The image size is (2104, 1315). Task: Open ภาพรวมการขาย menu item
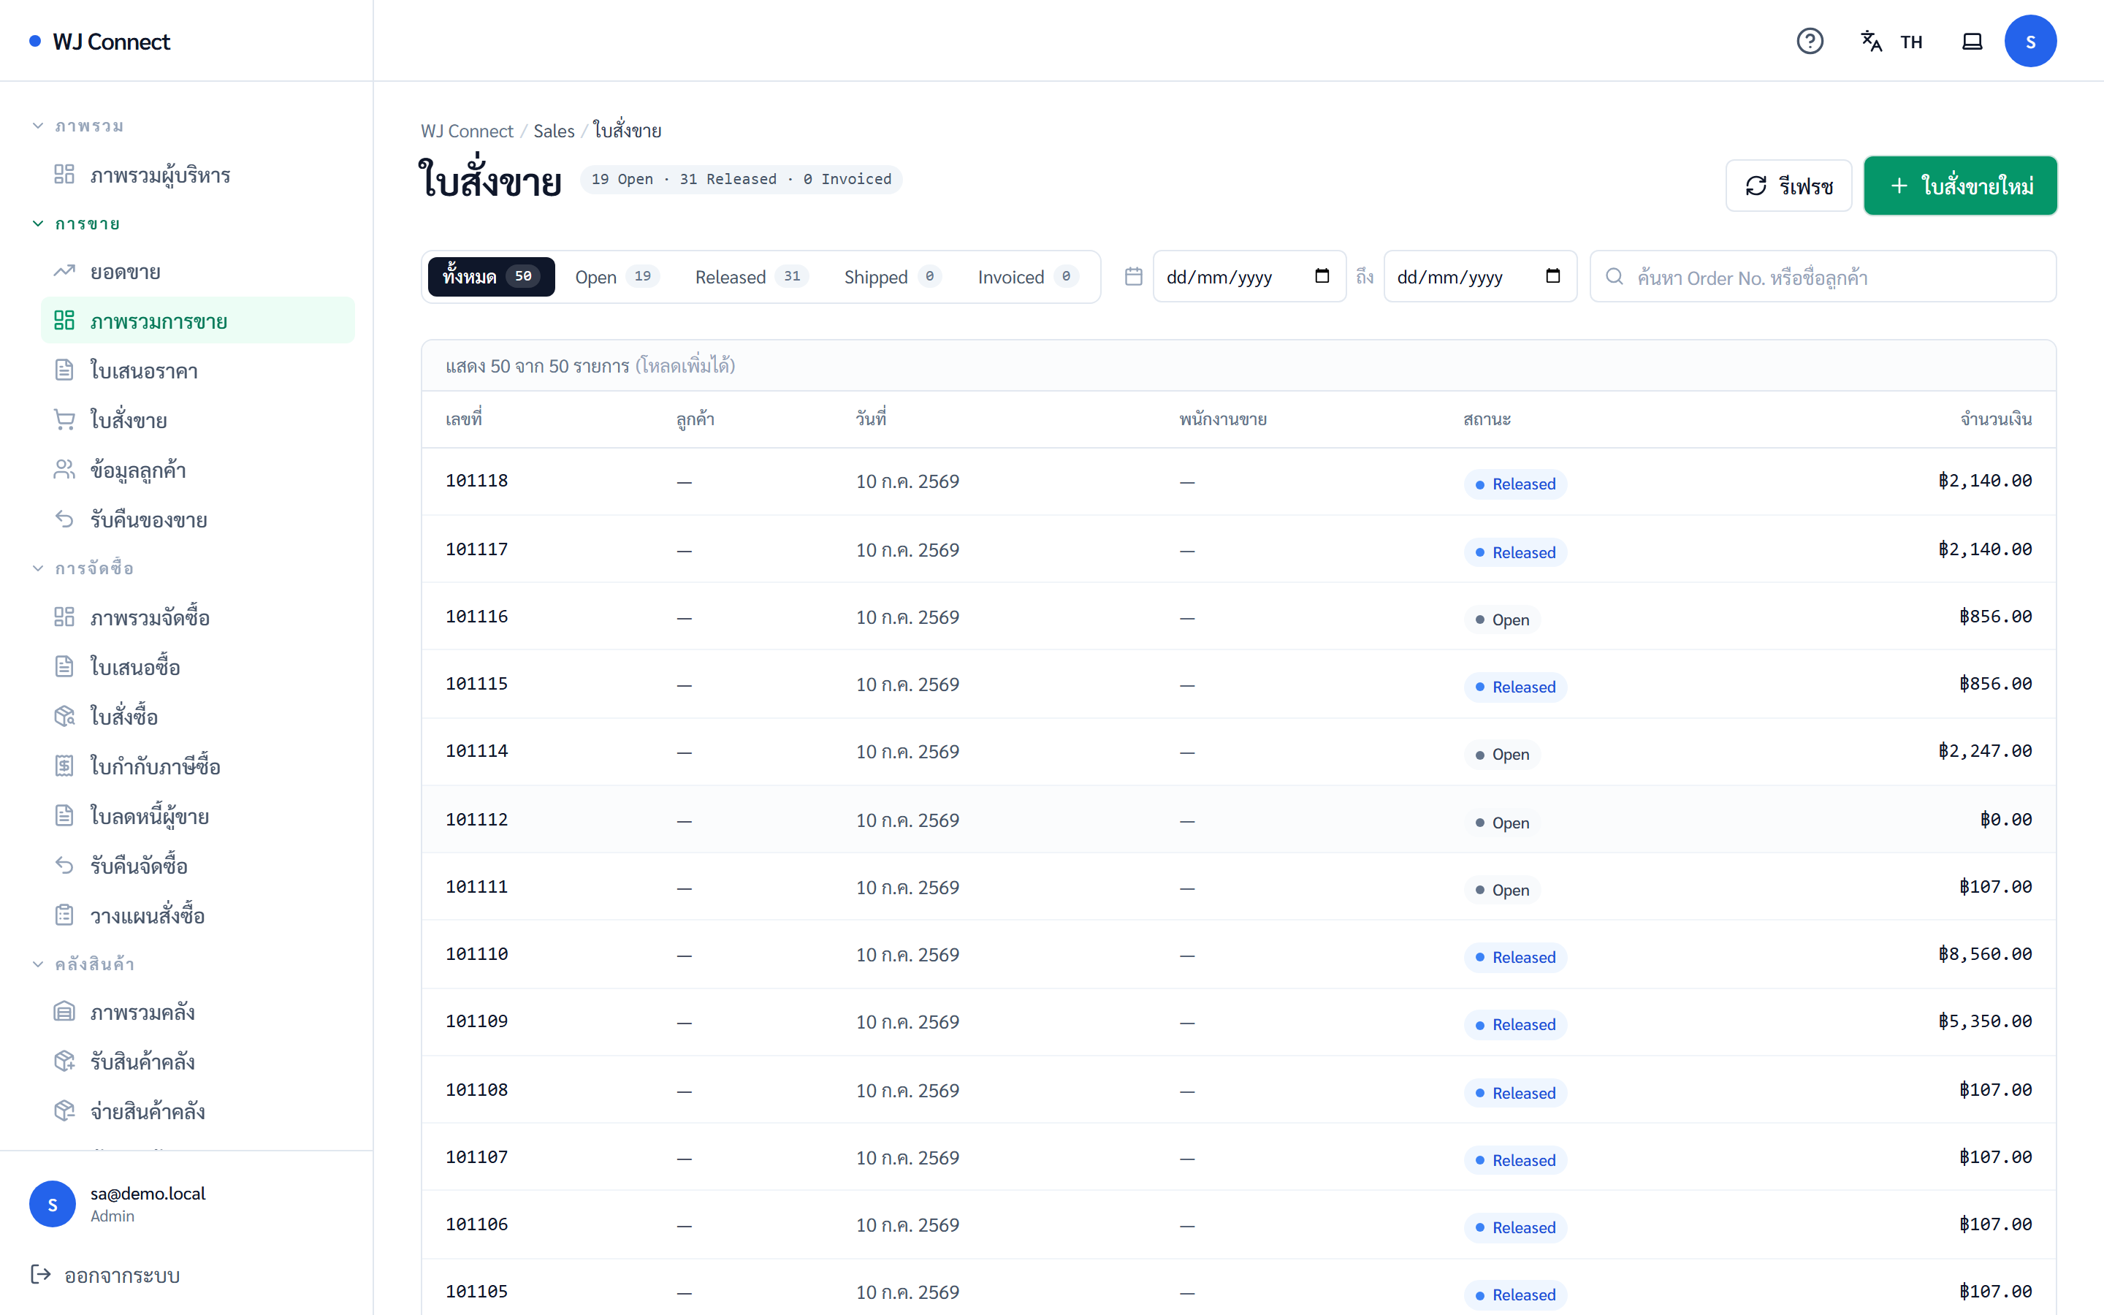click(197, 320)
